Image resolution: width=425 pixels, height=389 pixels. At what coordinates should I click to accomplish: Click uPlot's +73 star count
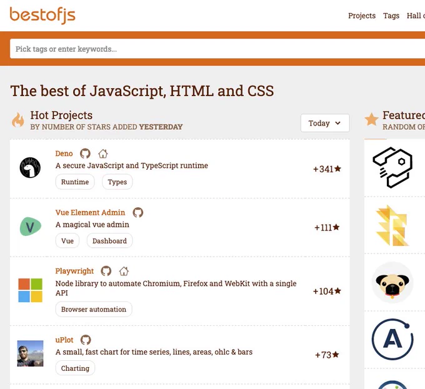point(327,355)
